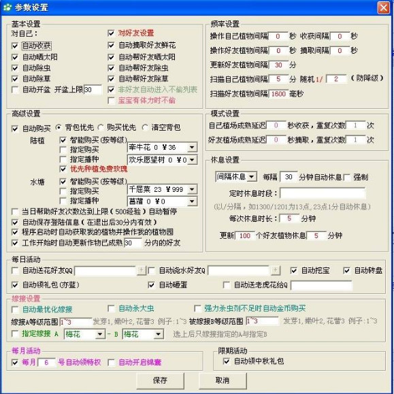The height and width of the screenshot is (394, 394).
Task: Enable 自动杀大虫 checkbox
Action: 111,308
